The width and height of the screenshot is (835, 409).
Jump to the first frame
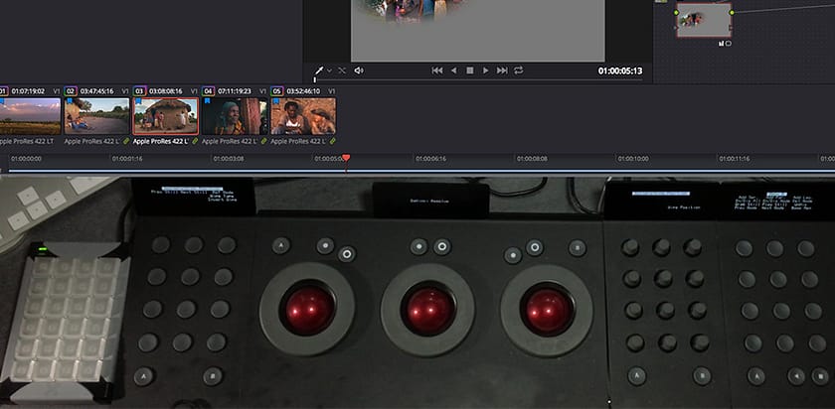437,70
